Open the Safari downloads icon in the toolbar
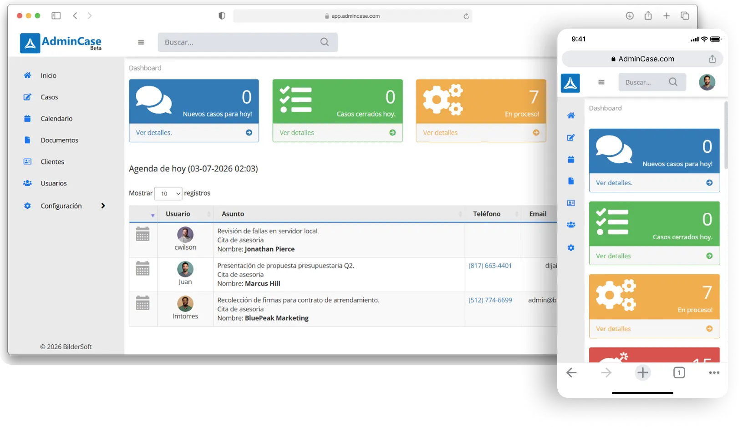Viewport: 743px width, 427px height. tap(630, 16)
